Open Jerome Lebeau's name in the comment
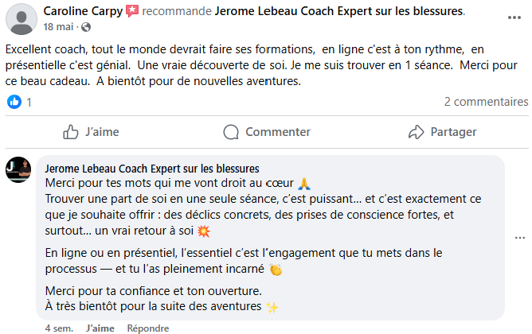Screen dimensions: 532x334 pyautogui.click(x=152, y=169)
